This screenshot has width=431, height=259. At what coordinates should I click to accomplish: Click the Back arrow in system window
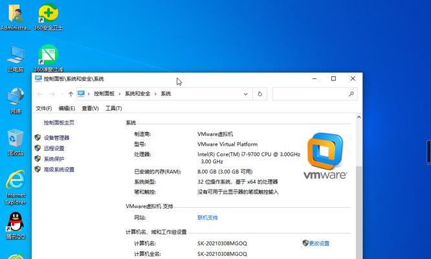click(x=39, y=94)
